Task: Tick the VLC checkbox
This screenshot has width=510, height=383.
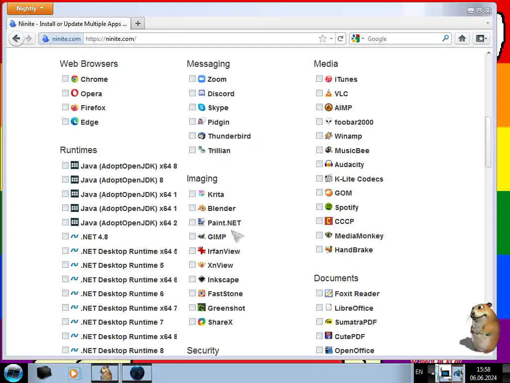Action: point(319,93)
